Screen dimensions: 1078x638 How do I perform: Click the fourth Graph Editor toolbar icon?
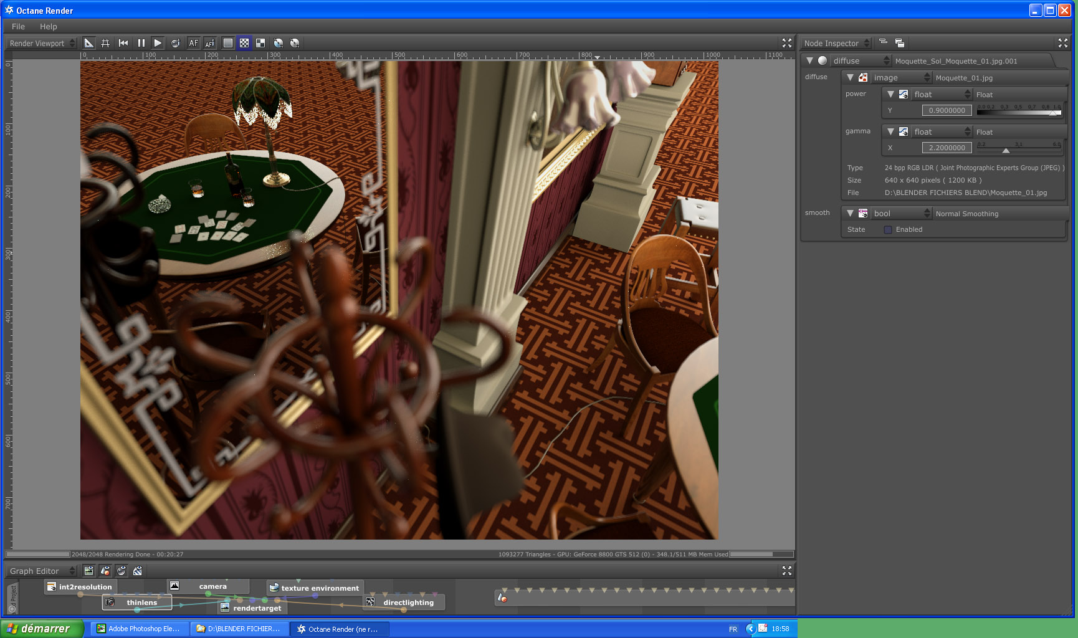(x=138, y=571)
